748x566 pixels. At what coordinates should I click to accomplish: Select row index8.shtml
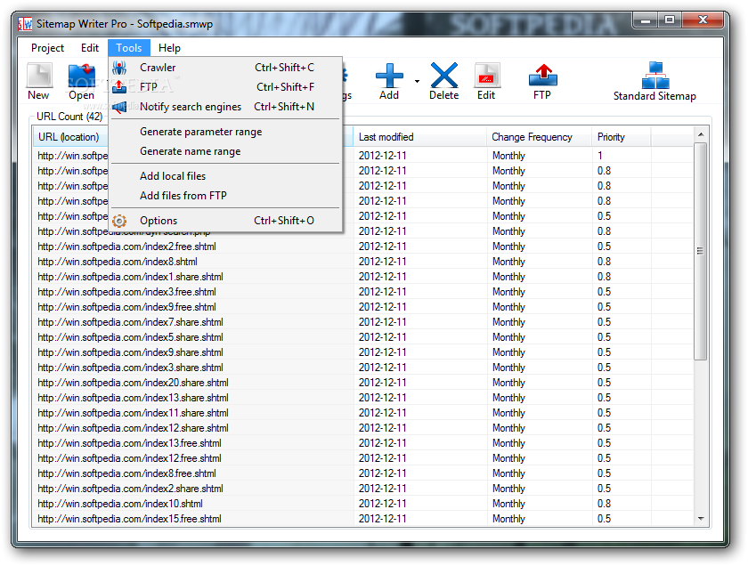pos(362,262)
